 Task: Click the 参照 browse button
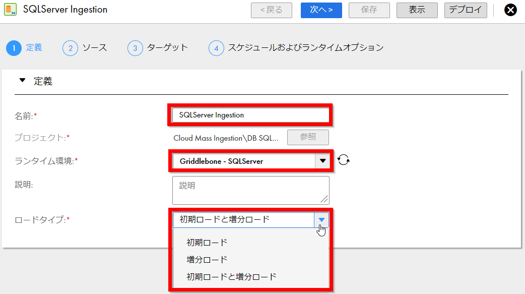click(x=308, y=137)
